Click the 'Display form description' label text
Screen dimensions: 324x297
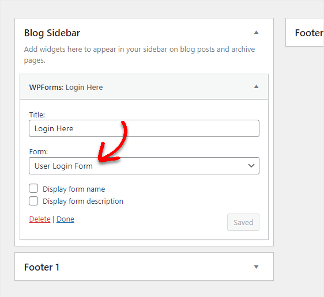tap(83, 201)
